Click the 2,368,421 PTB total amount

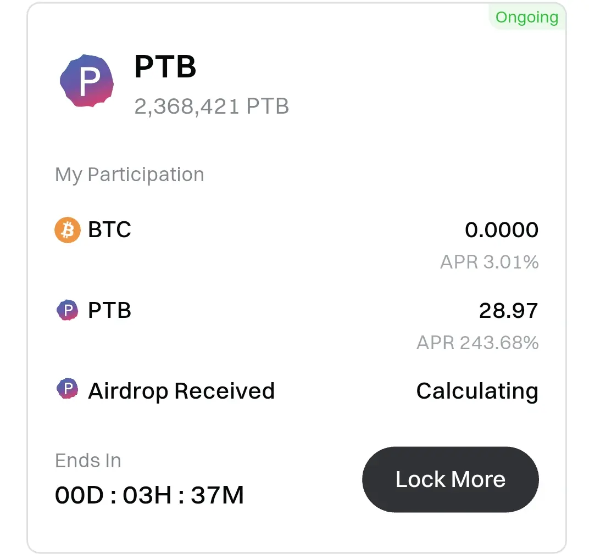212,106
